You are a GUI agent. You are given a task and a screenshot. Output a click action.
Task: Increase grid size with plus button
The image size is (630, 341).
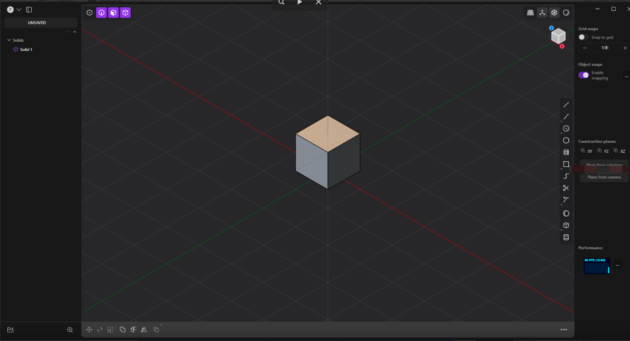[x=625, y=48]
